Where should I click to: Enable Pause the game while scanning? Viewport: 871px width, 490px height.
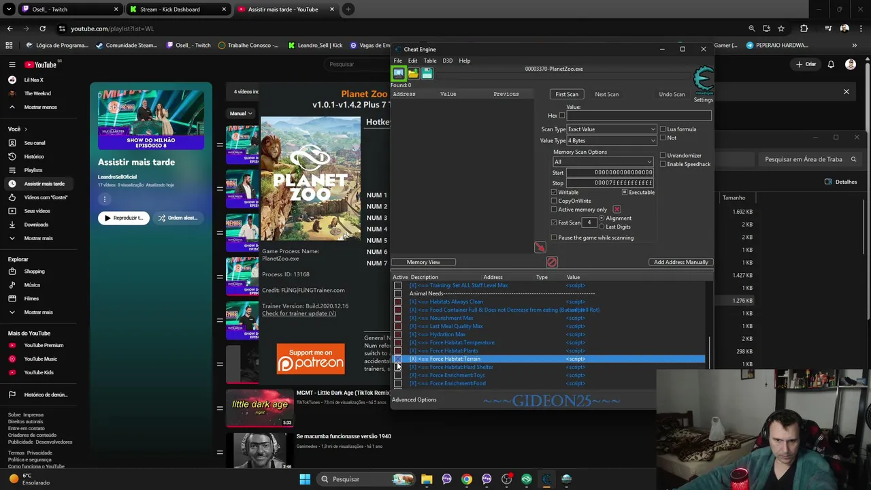[x=554, y=238]
